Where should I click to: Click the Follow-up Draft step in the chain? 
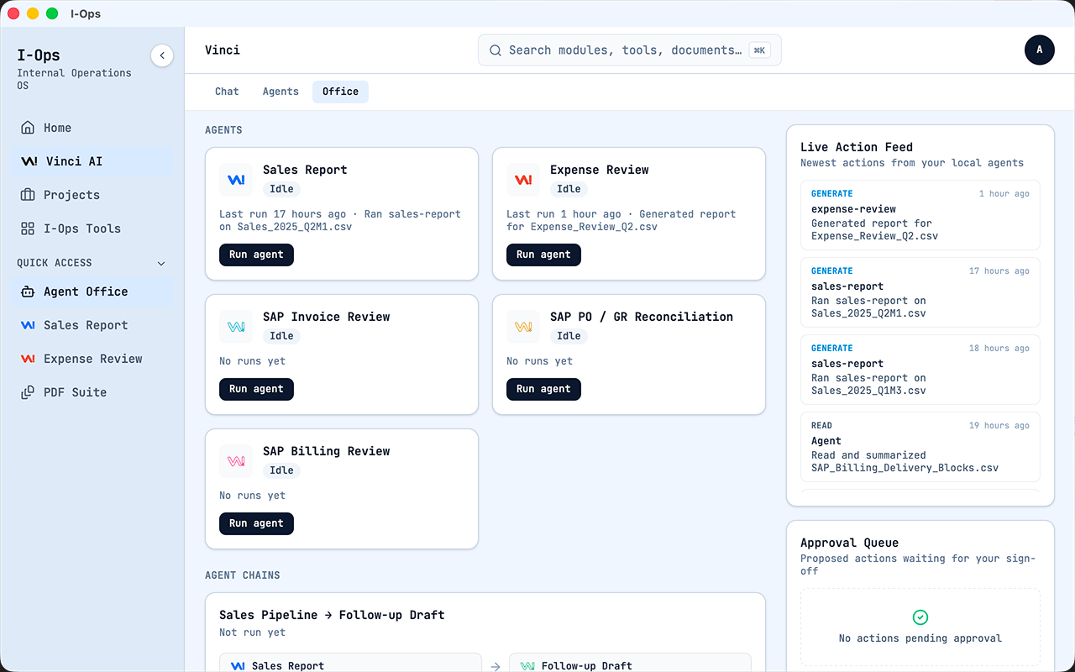(x=630, y=664)
